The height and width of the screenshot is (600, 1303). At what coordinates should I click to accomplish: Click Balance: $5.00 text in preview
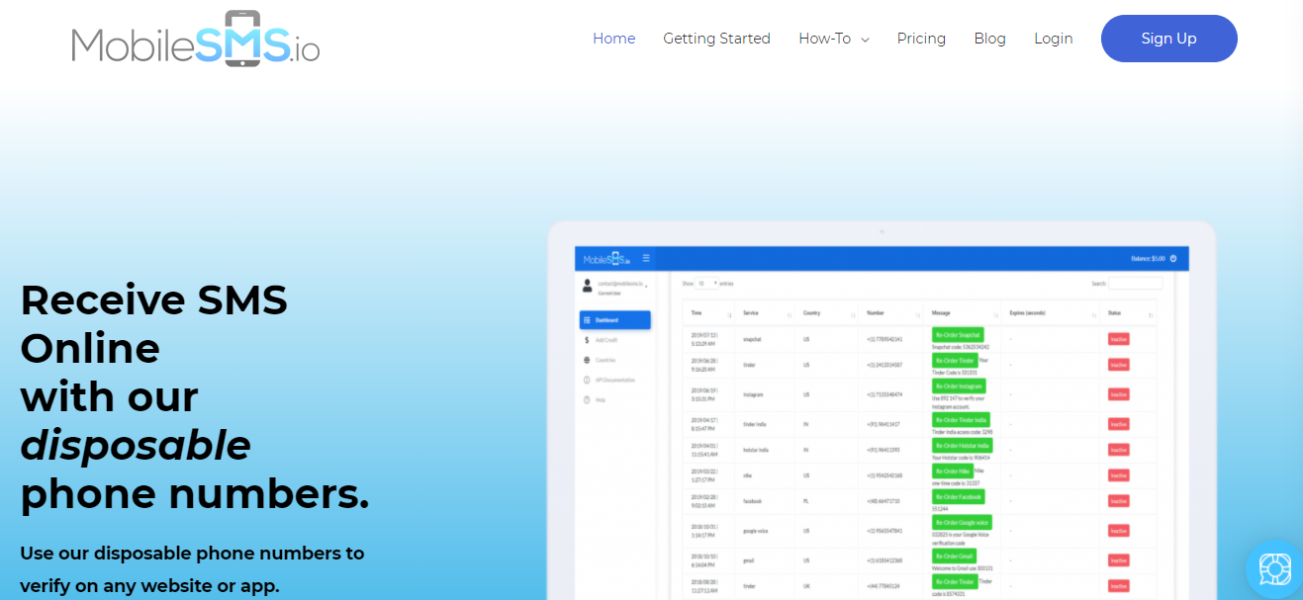1148,259
